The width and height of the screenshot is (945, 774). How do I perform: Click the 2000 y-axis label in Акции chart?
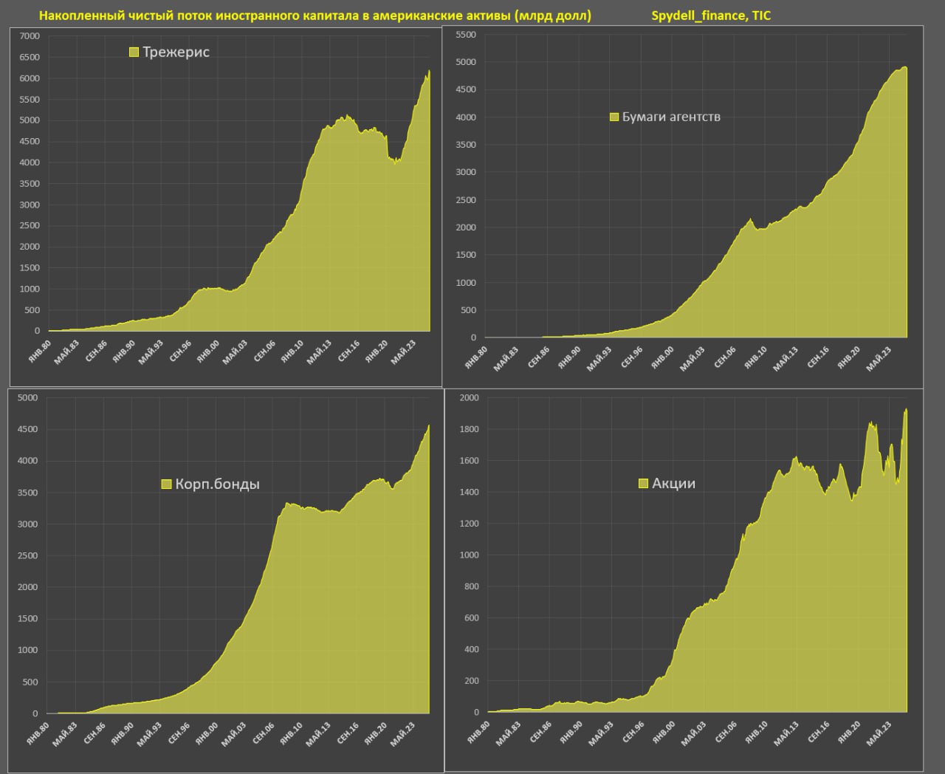pyautogui.click(x=469, y=398)
